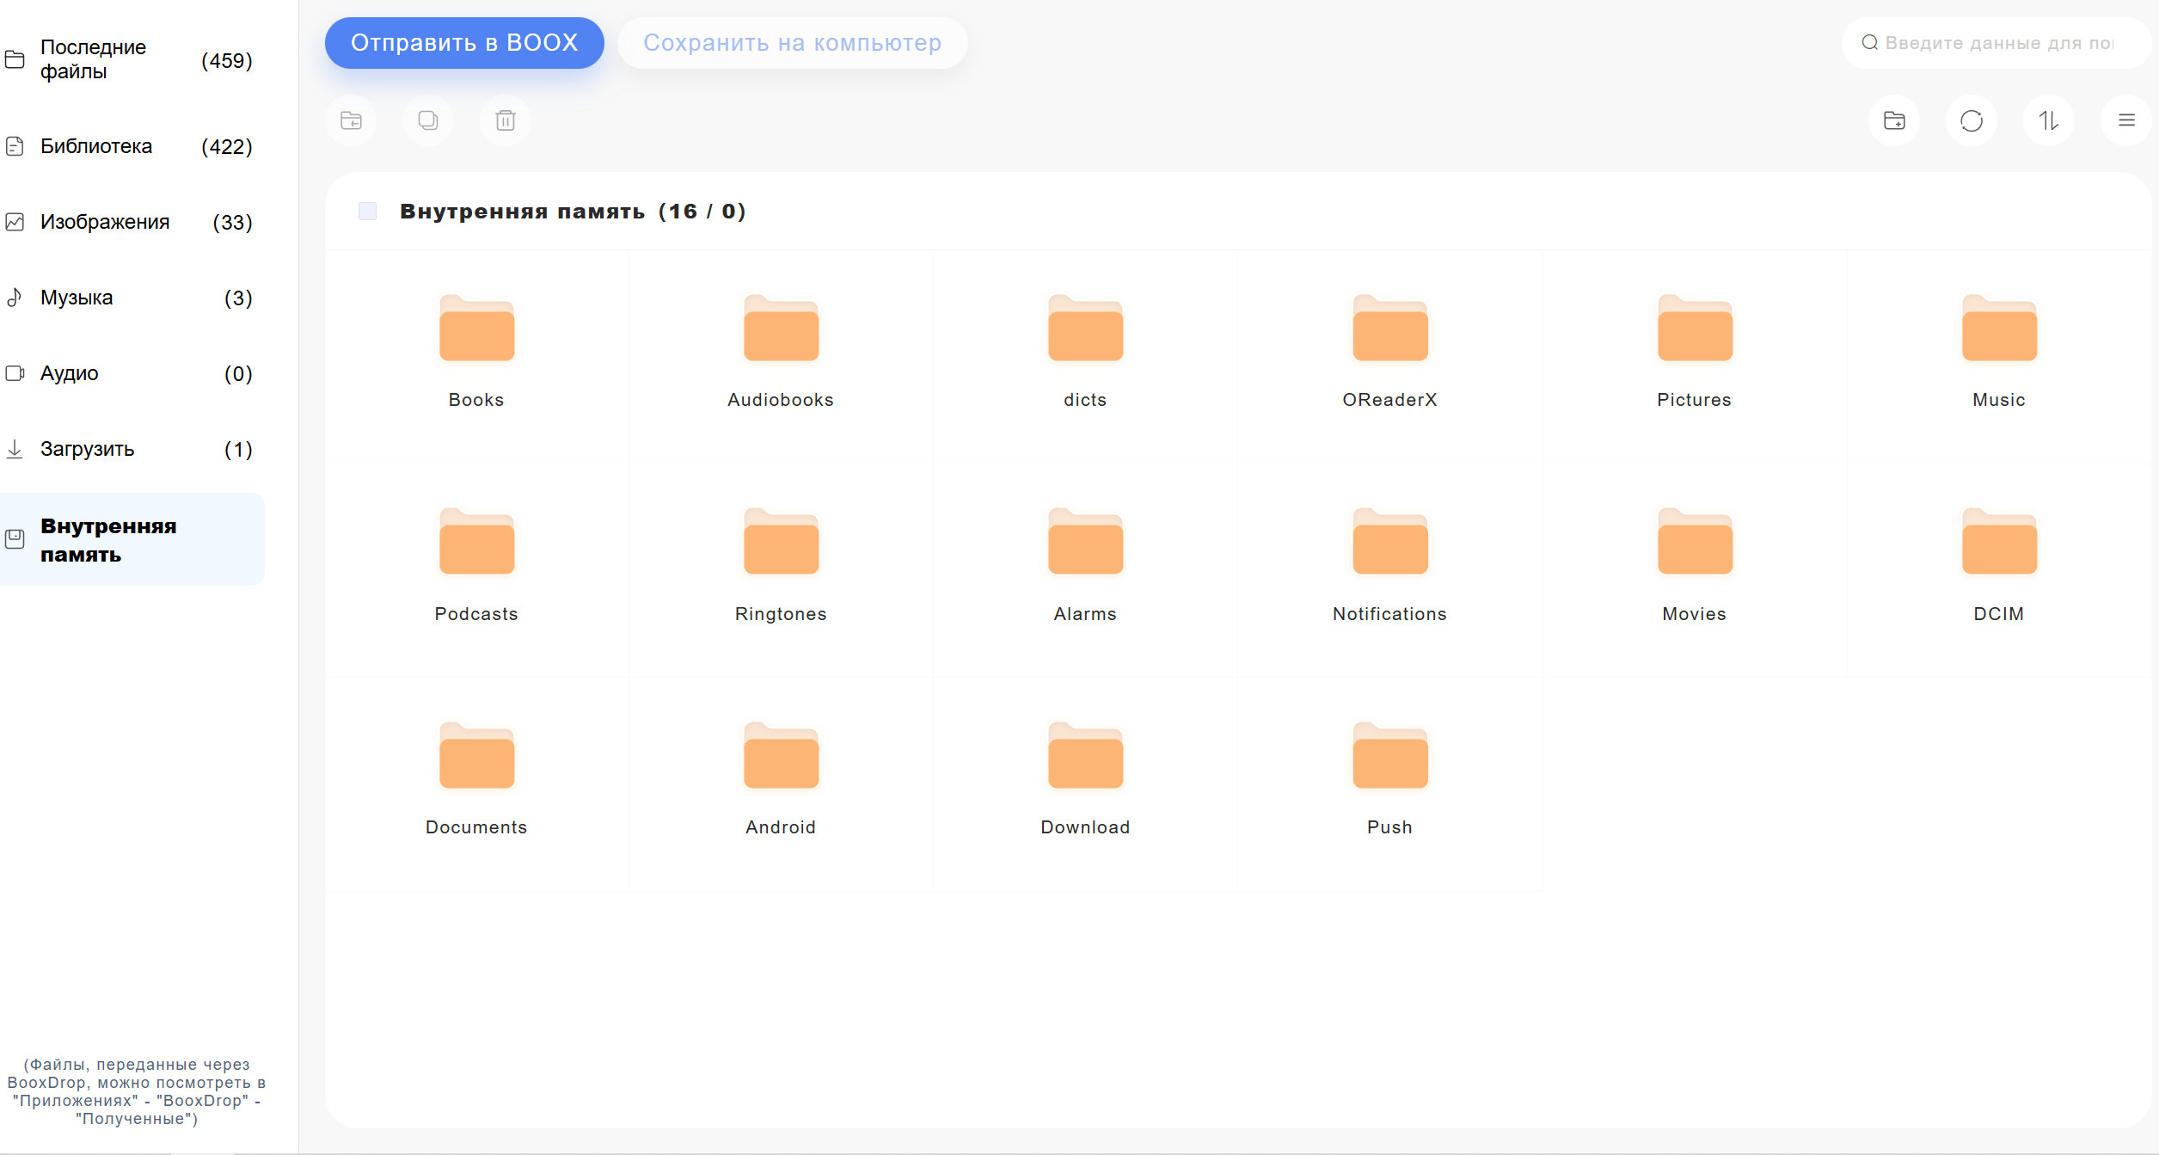Go to Изображения category
The height and width of the screenshot is (1155, 2159).
[105, 222]
